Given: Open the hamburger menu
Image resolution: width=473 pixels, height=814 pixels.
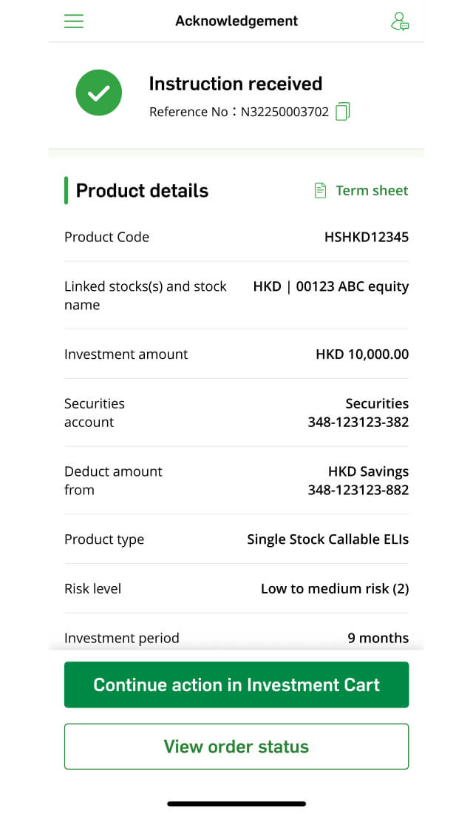Looking at the screenshot, I should tap(74, 21).
